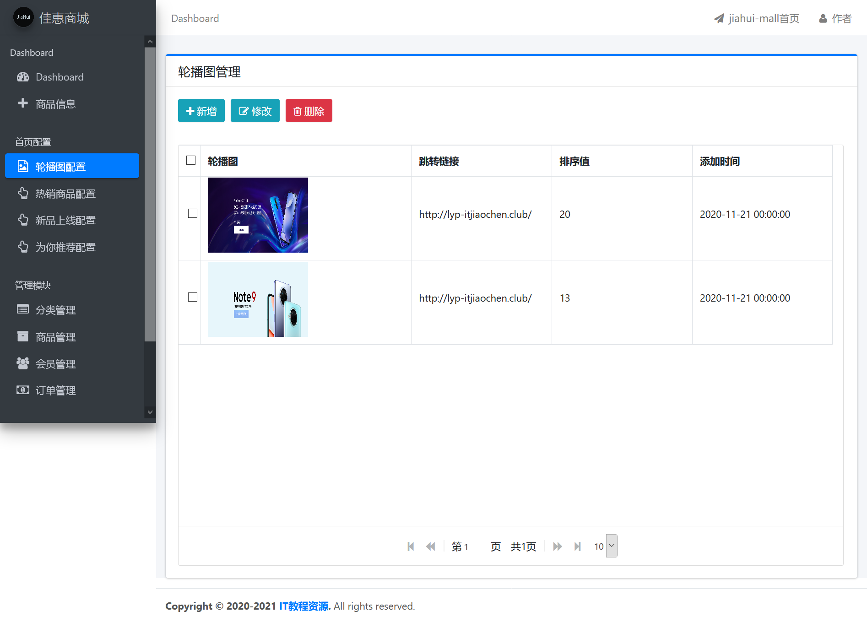Click the user icon next to 作者

[x=823, y=19]
